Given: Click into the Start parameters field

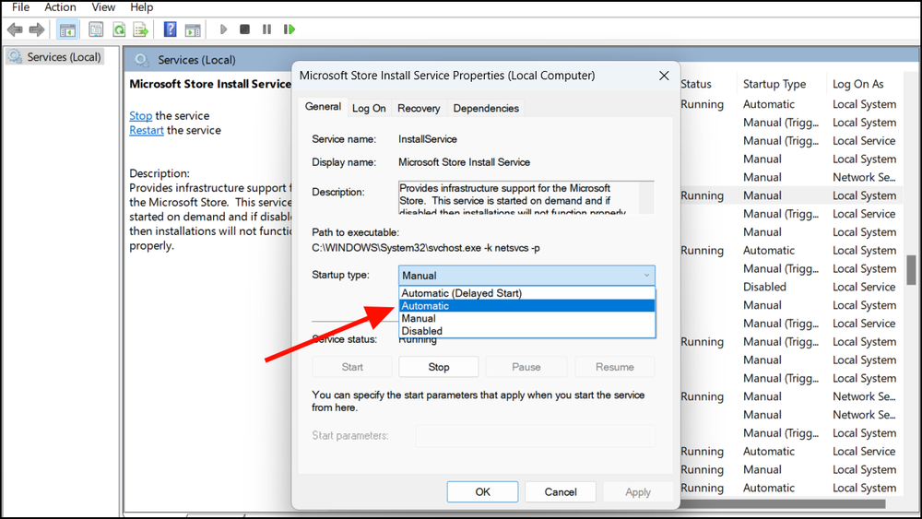Looking at the screenshot, I should 535,435.
